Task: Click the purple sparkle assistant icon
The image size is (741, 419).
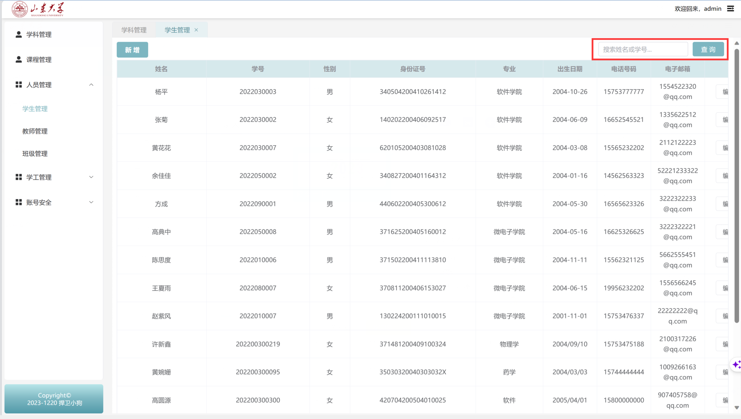Action: (736, 365)
